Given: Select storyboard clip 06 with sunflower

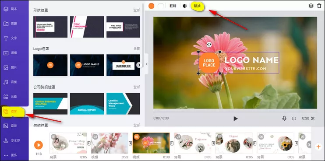Looking at the screenshot, I should [x=276, y=143].
